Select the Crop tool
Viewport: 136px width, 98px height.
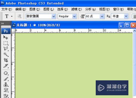point(6,60)
